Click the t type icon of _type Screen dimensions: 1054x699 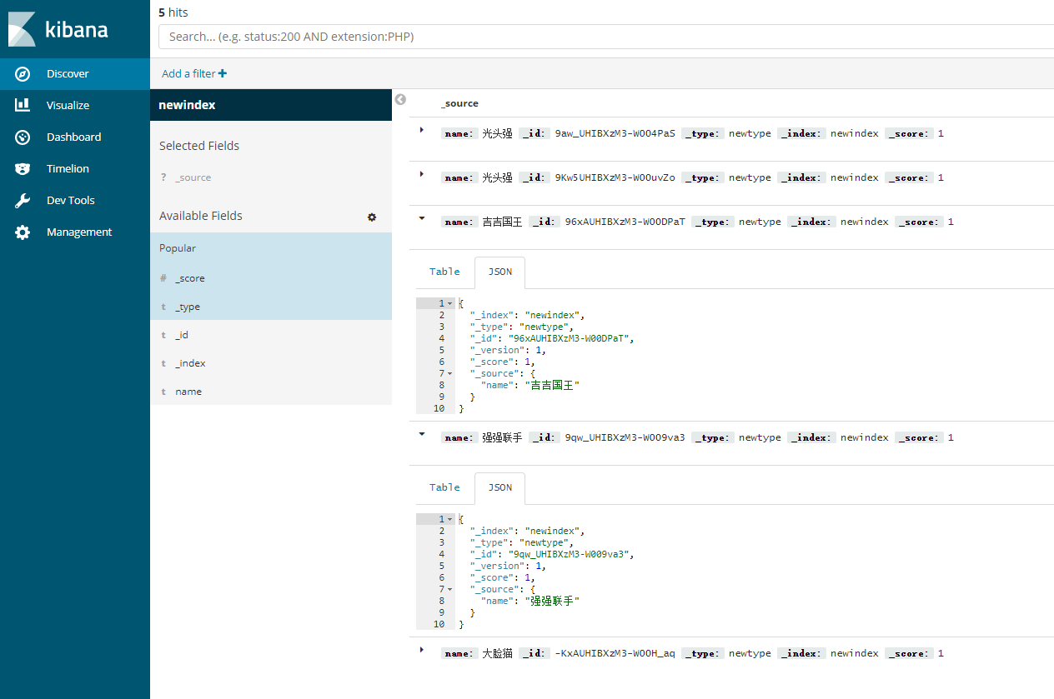pos(163,307)
